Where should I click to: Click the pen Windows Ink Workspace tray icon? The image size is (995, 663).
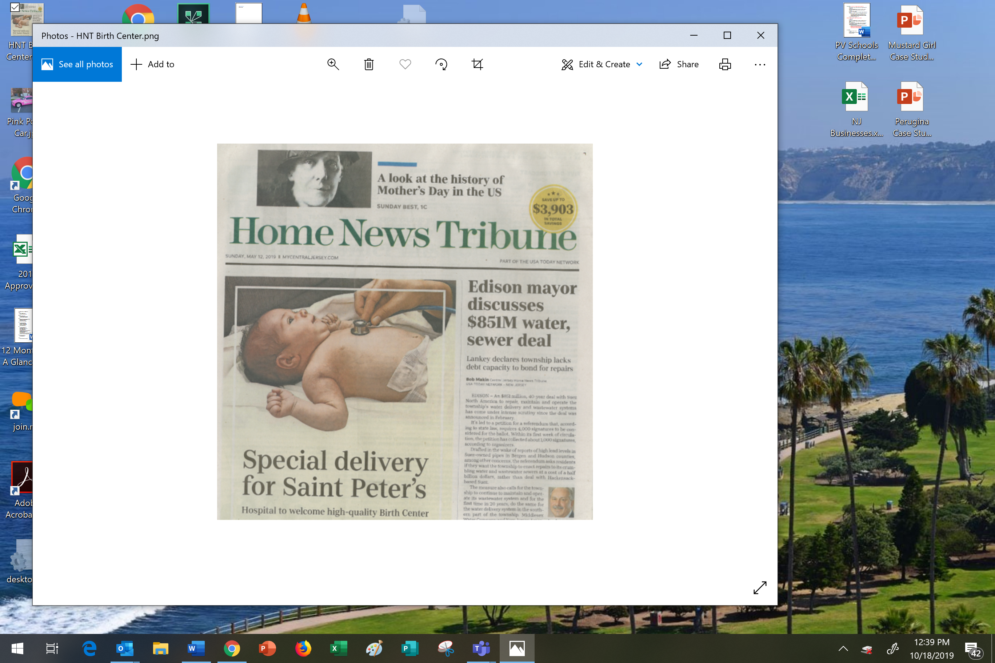(x=892, y=648)
